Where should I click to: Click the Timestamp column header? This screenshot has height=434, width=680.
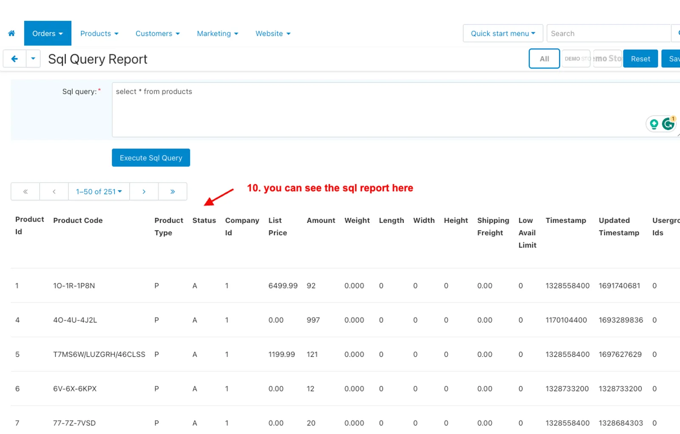(566, 220)
